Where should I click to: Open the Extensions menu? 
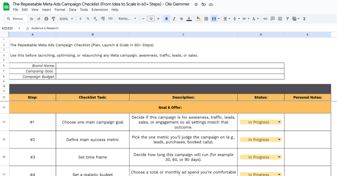(x=99, y=10)
